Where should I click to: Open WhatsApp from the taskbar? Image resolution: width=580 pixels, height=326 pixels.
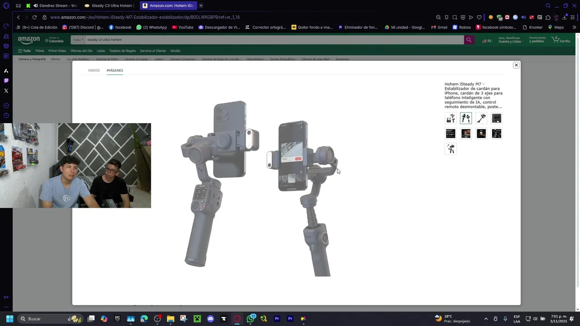250,319
